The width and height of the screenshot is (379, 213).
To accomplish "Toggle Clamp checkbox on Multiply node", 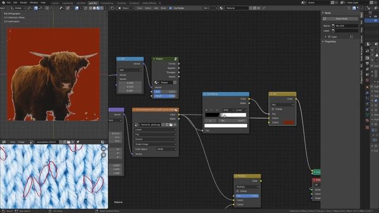I will pyautogui.click(x=237, y=191).
